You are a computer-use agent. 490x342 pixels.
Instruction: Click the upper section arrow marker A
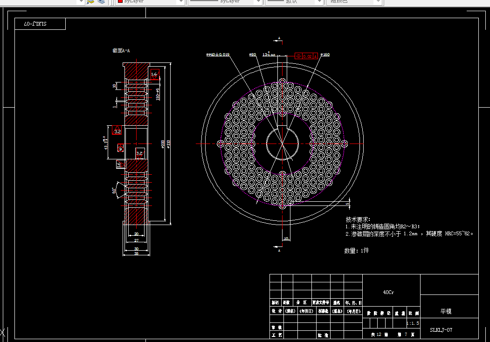(278, 40)
